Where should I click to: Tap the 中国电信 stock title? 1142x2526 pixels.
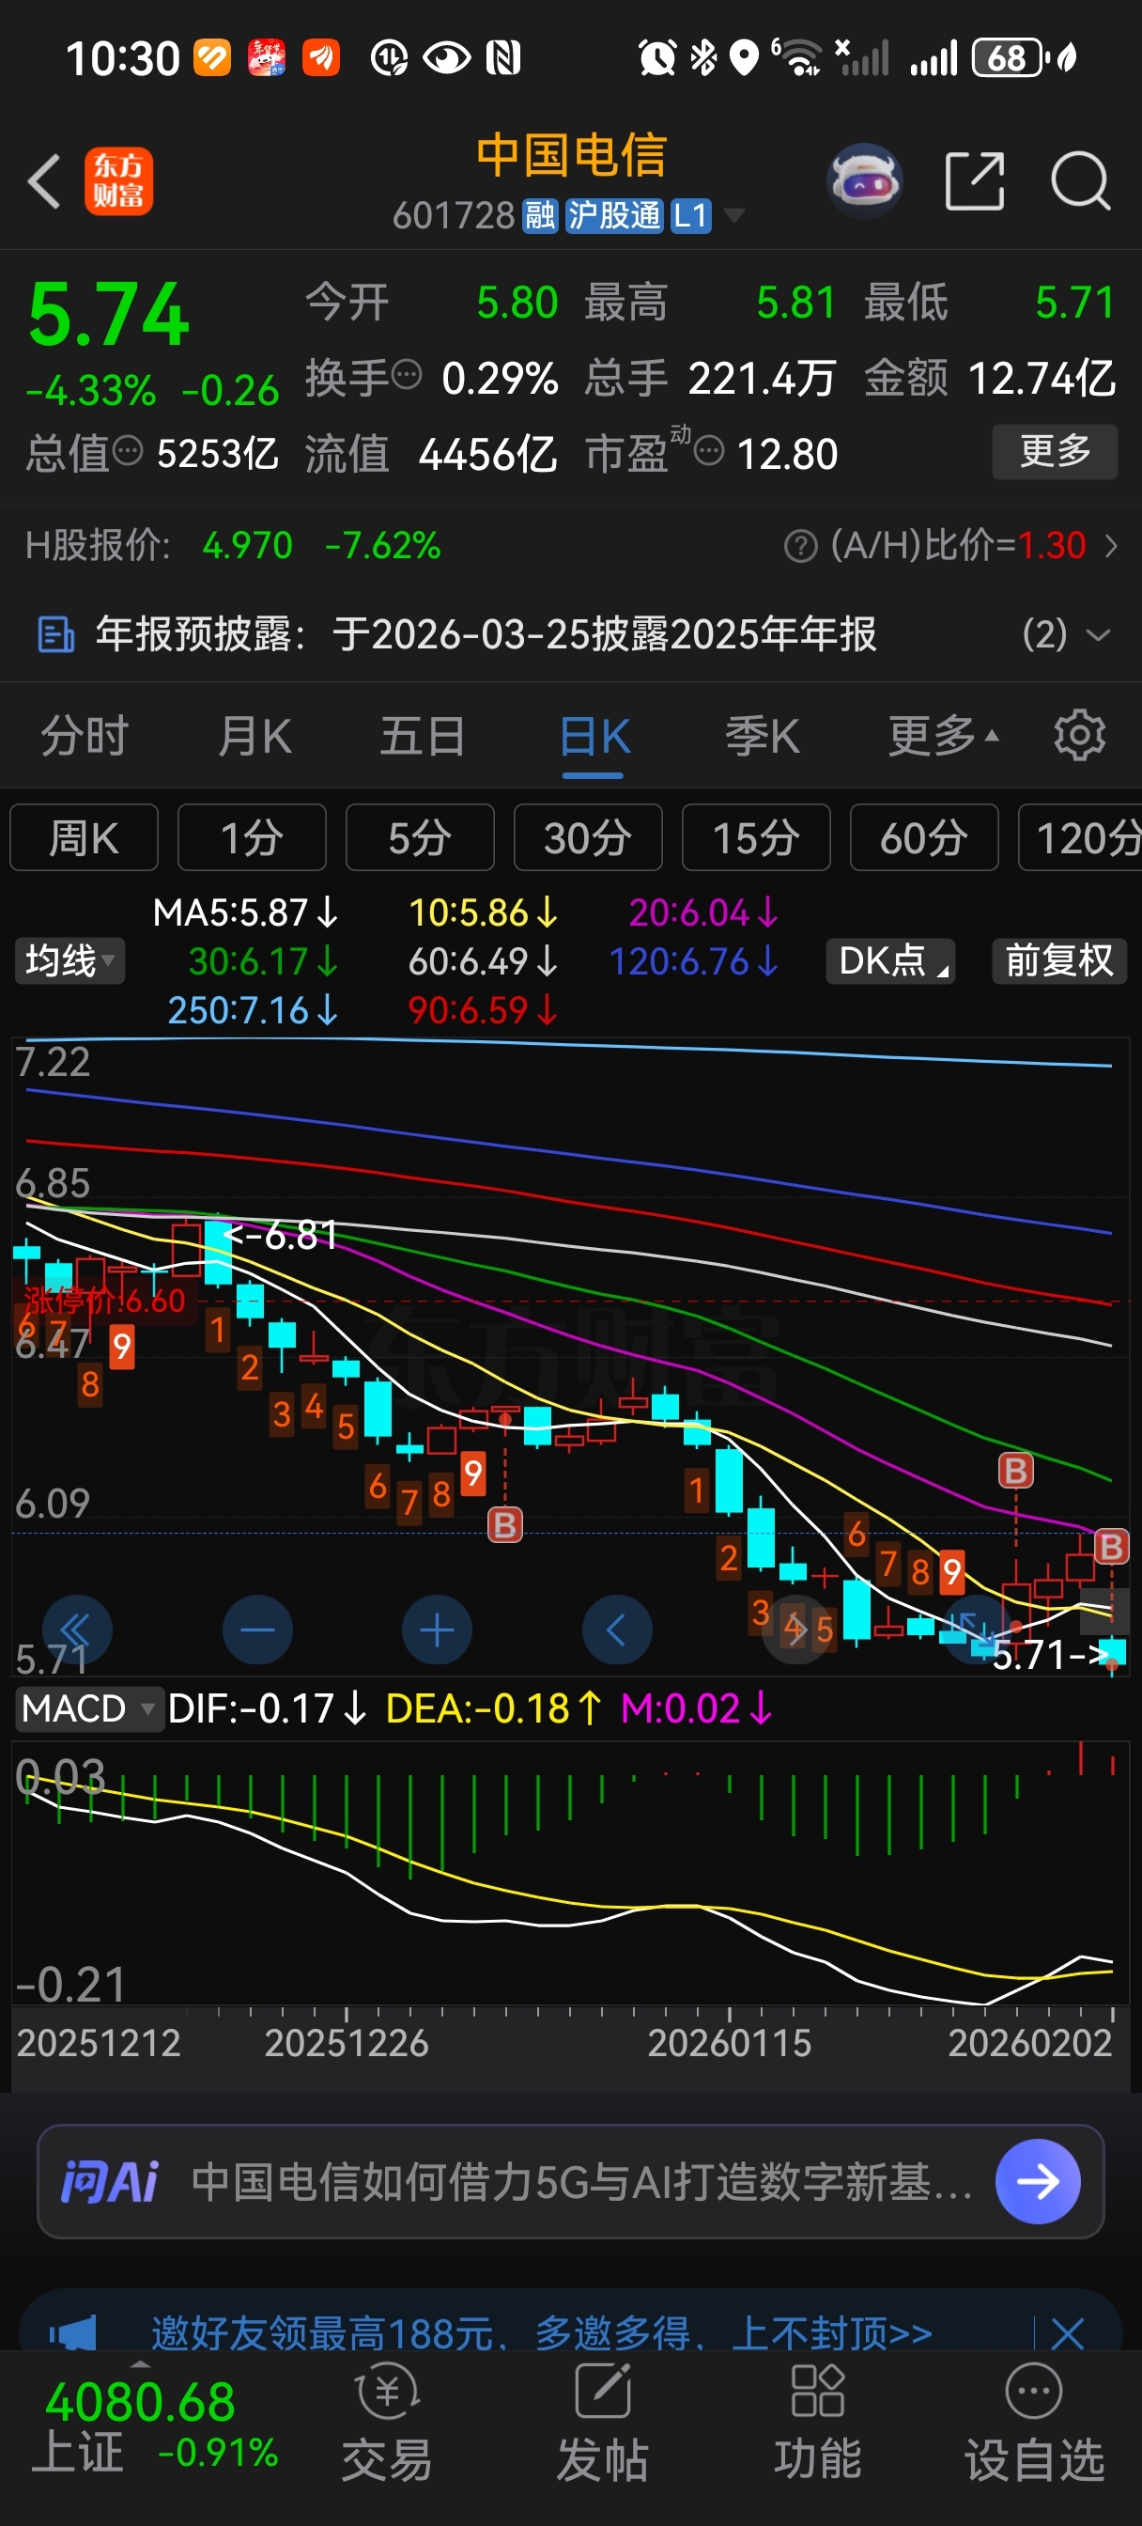[x=572, y=156]
